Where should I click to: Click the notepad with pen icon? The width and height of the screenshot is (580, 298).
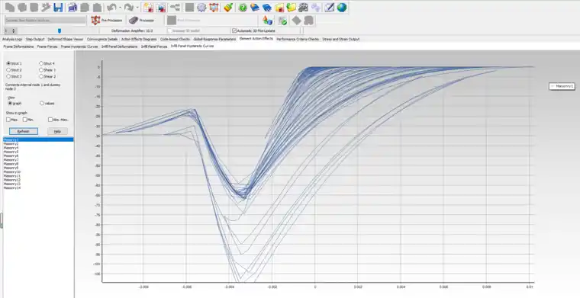tap(330, 7)
